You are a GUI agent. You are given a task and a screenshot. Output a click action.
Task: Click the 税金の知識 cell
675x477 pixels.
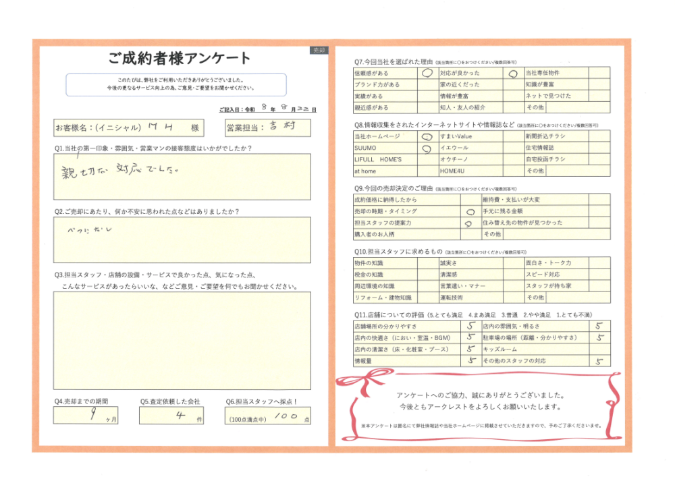point(385,275)
